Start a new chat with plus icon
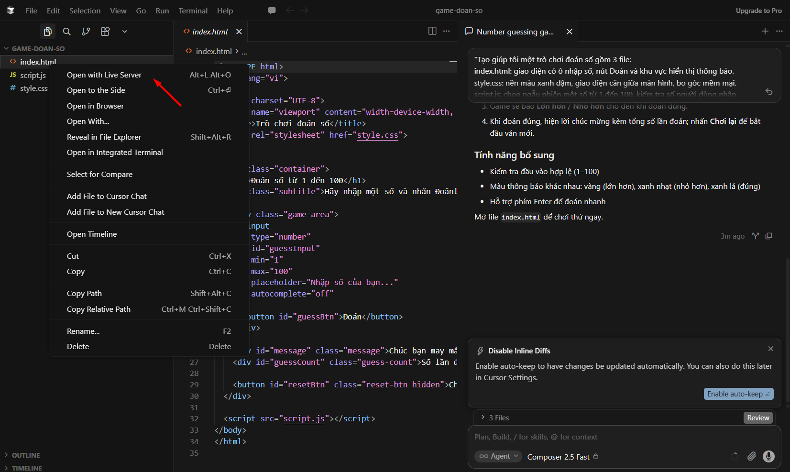790x472 pixels. (x=765, y=31)
